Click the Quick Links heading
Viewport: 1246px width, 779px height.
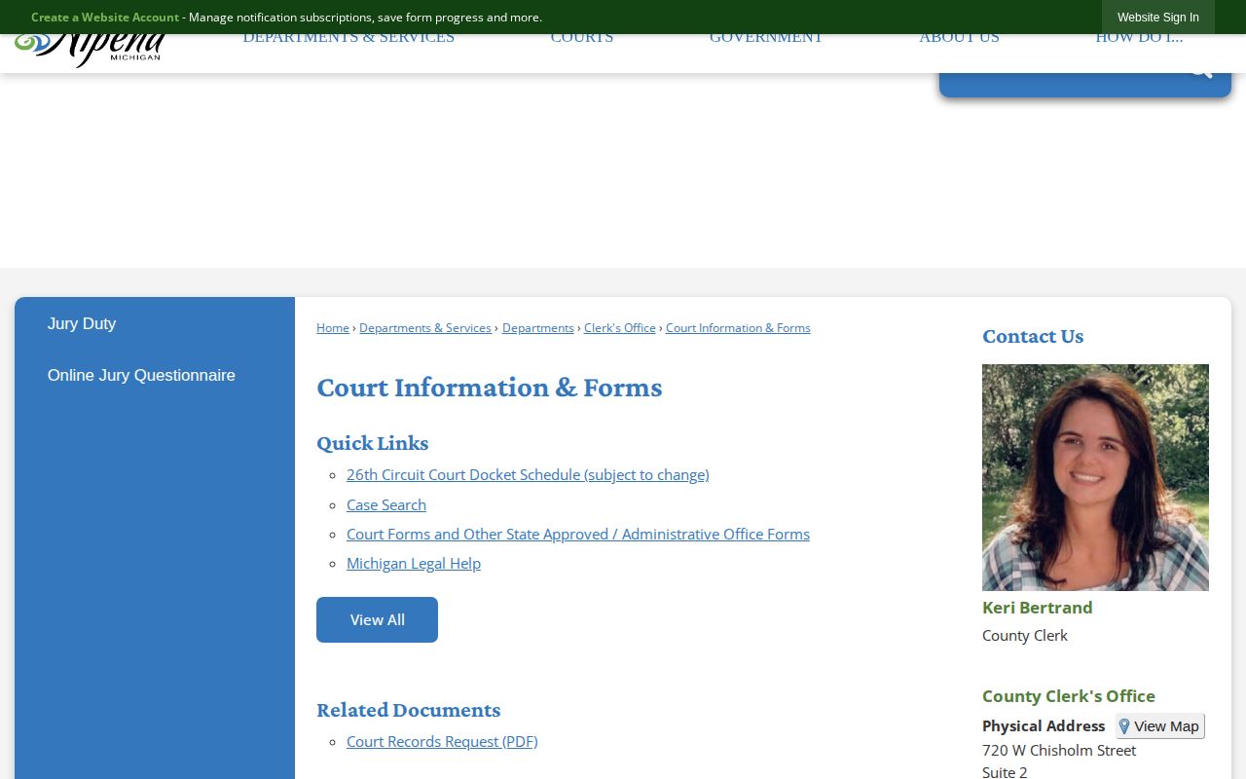(x=373, y=443)
